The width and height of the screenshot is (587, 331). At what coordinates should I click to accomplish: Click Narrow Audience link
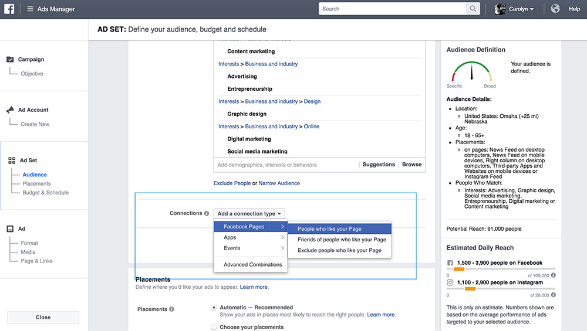click(279, 183)
